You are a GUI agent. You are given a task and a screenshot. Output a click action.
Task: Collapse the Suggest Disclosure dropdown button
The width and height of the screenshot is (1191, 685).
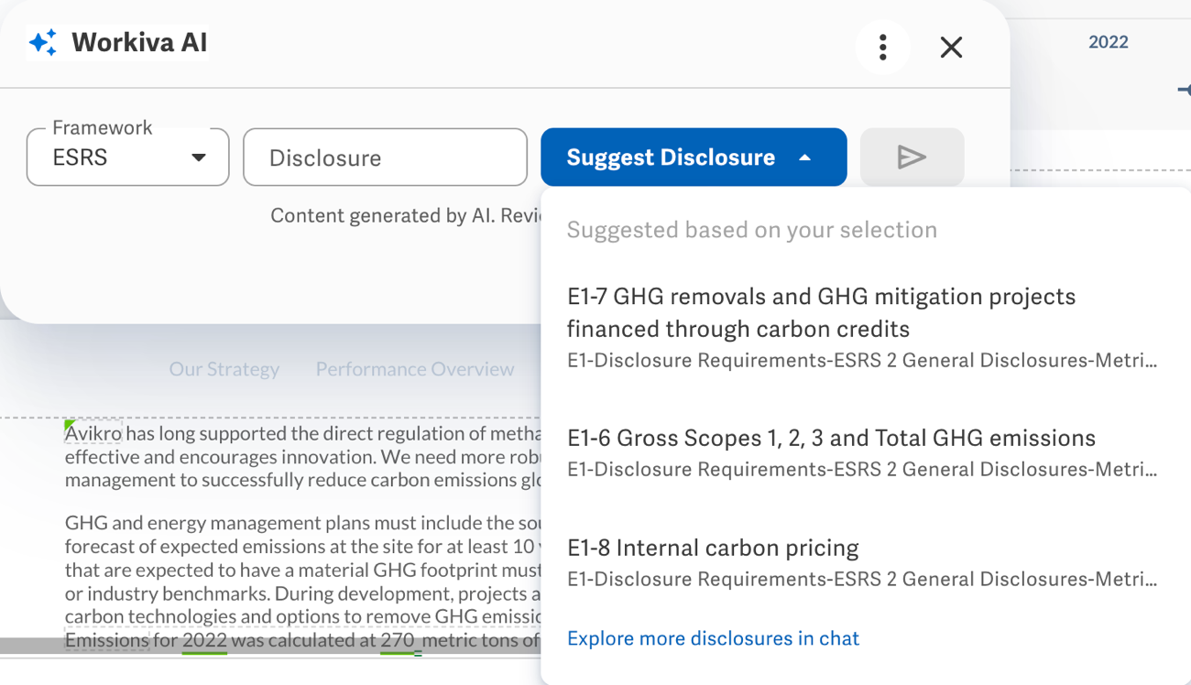694,158
